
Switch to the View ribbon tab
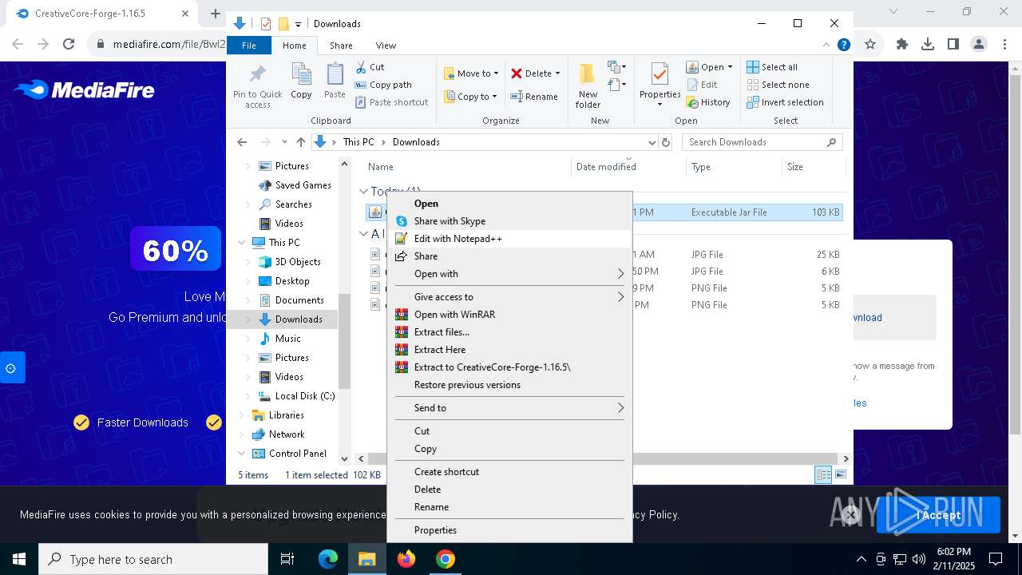point(386,46)
